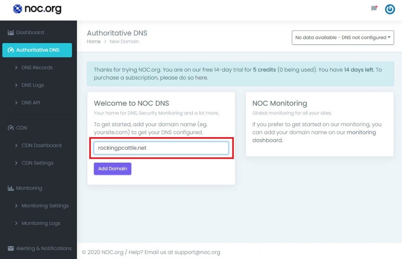The image size is (402, 259).
Task: Click the domain name input field
Action: (x=161, y=148)
